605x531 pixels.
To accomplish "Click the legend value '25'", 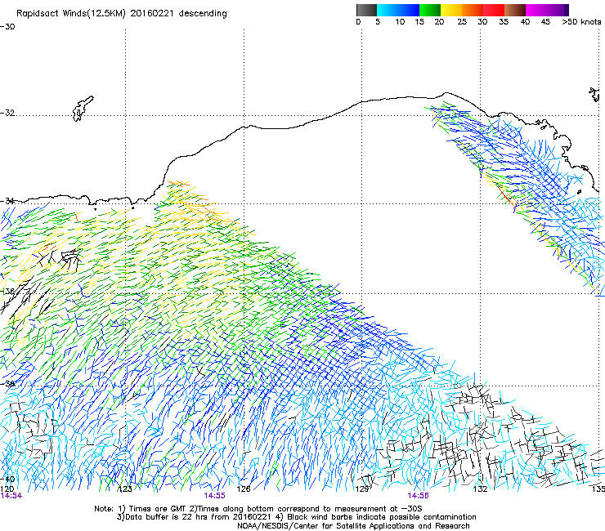I will point(462,22).
